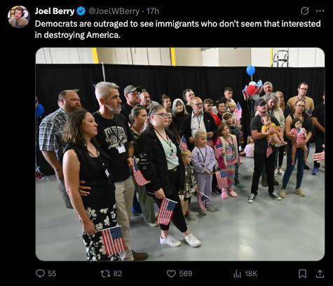The height and width of the screenshot is (286, 333).
Task: Click the words "in destroying America."
Action: 78,35
